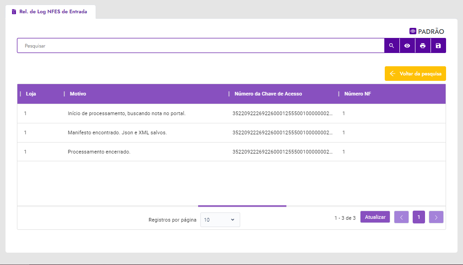Click access key in 'Início de processamento' row
463x265 pixels.
282,113
